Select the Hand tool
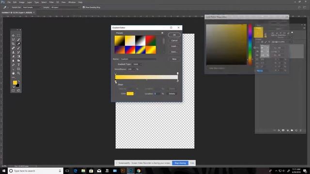Image resolution: width=310 pixels, height=174 pixels. click(13, 73)
